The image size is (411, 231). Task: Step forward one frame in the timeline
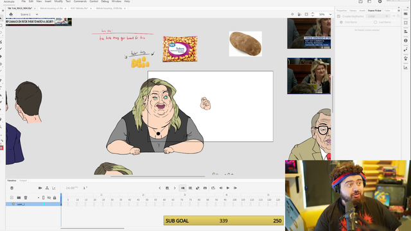coord(235,188)
